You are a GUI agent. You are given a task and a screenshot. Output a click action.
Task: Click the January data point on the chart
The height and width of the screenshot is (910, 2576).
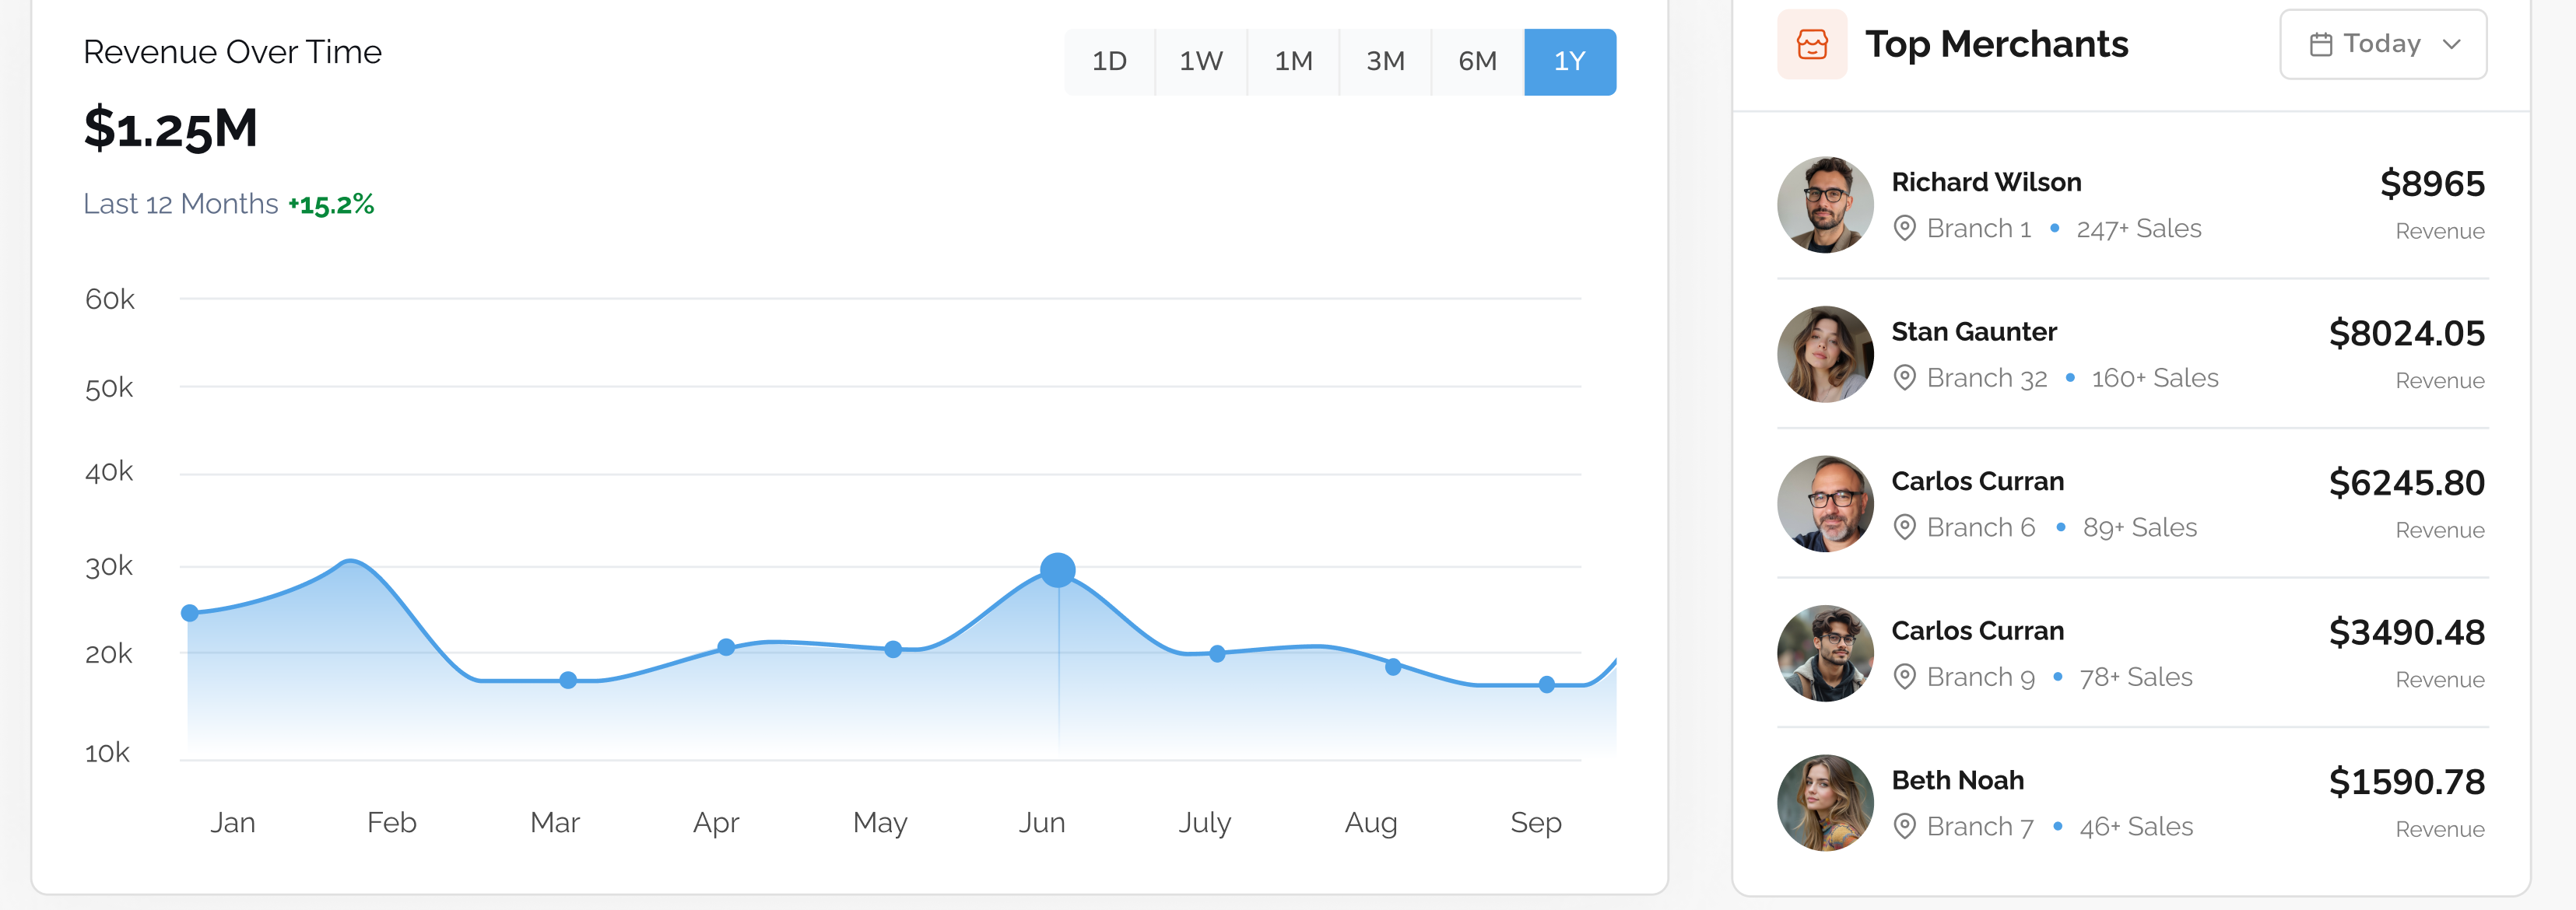(190, 614)
